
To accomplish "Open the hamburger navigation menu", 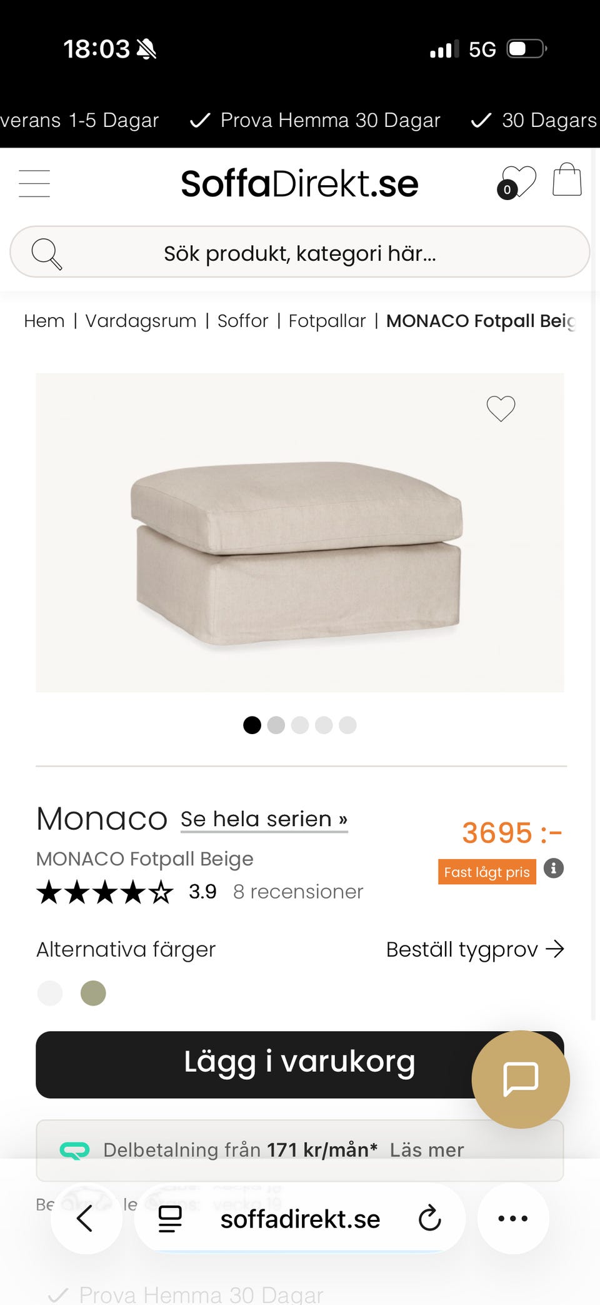I will pyautogui.click(x=34, y=183).
